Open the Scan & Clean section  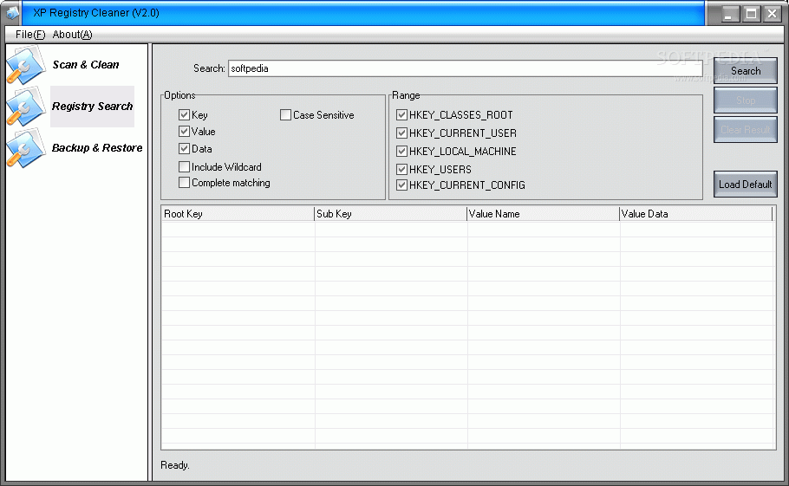click(86, 65)
